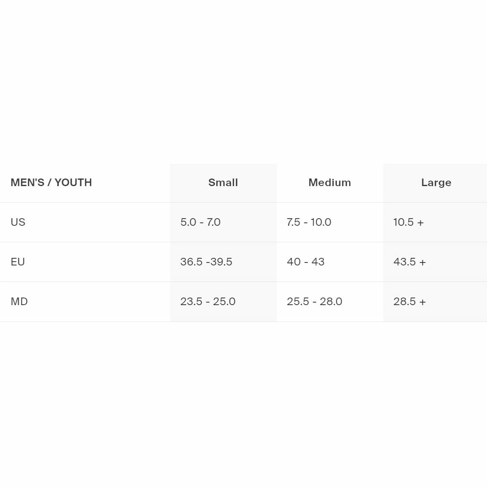This screenshot has width=487, height=487.
Task: Select the MD row label
Action: [x=19, y=302]
